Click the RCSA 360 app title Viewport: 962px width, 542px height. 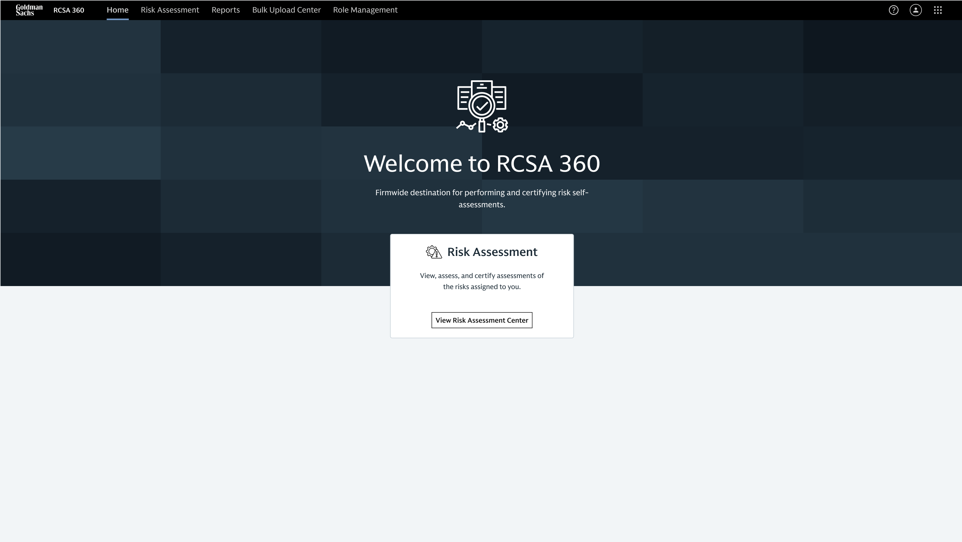point(69,10)
